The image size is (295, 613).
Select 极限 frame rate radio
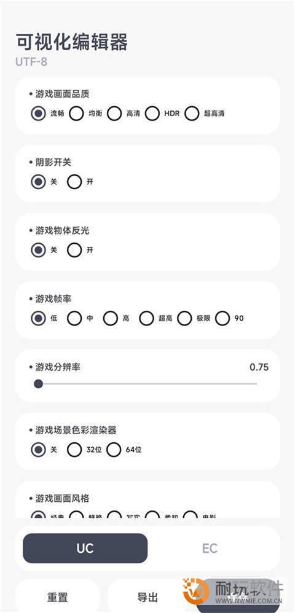coord(184,318)
